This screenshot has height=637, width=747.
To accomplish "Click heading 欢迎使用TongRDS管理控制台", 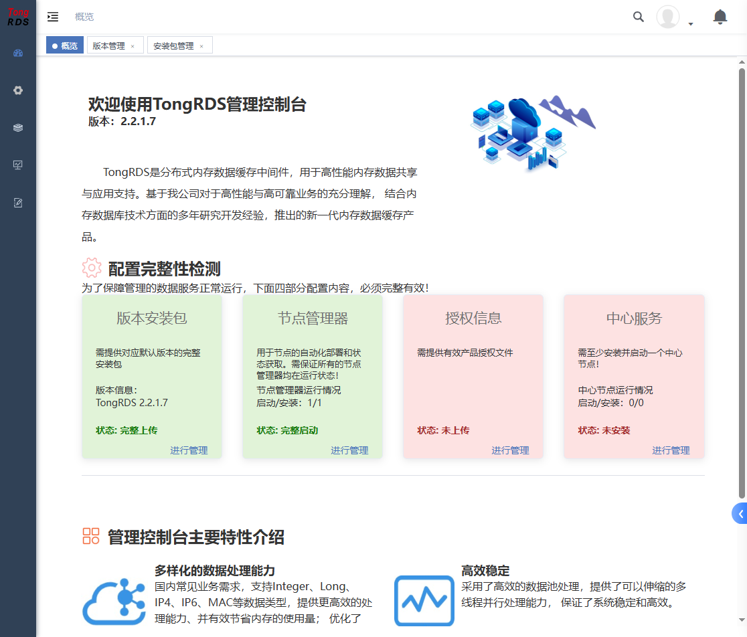I will point(197,104).
